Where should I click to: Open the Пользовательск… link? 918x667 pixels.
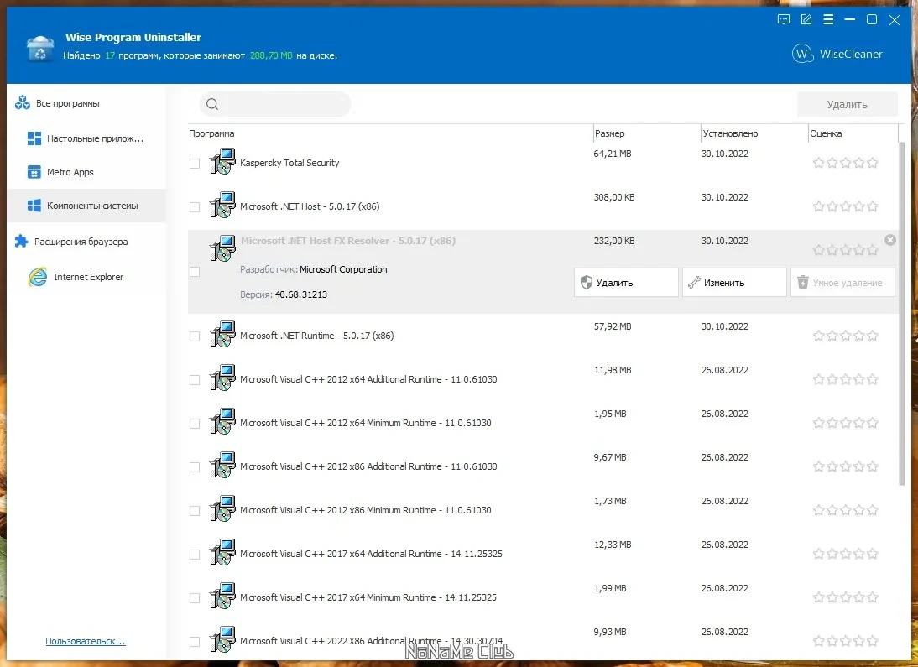click(86, 641)
